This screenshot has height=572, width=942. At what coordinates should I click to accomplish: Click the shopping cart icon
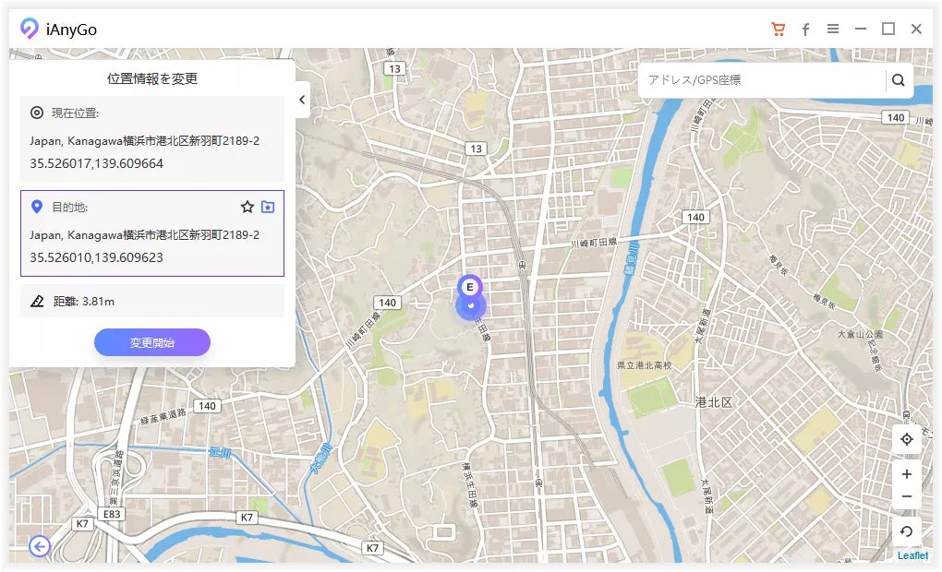pyautogui.click(x=779, y=30)
